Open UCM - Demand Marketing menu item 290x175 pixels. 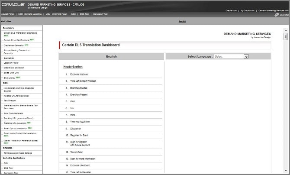click(x=30, y=14)
